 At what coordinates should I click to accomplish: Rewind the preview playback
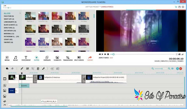click(x=100, y=54)
